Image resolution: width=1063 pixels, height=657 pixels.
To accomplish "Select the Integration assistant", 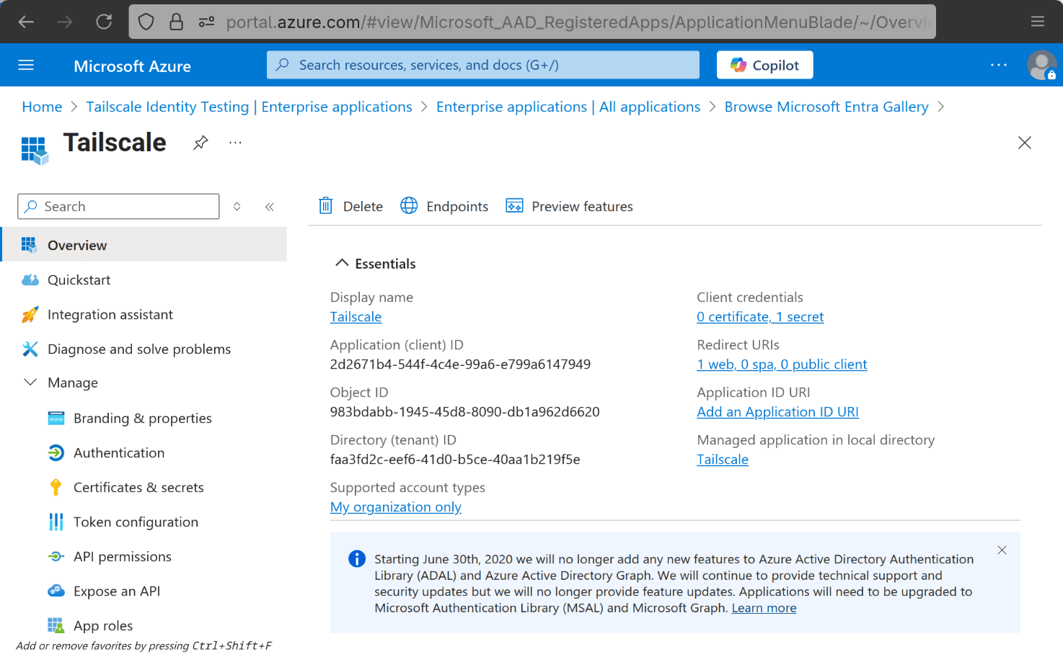I will click(110, 314).
